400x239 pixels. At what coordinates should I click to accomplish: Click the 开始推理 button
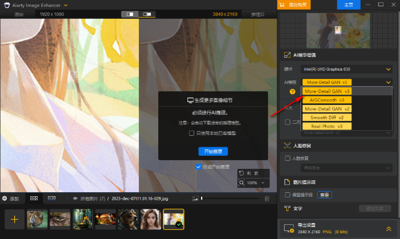(213, 152)
